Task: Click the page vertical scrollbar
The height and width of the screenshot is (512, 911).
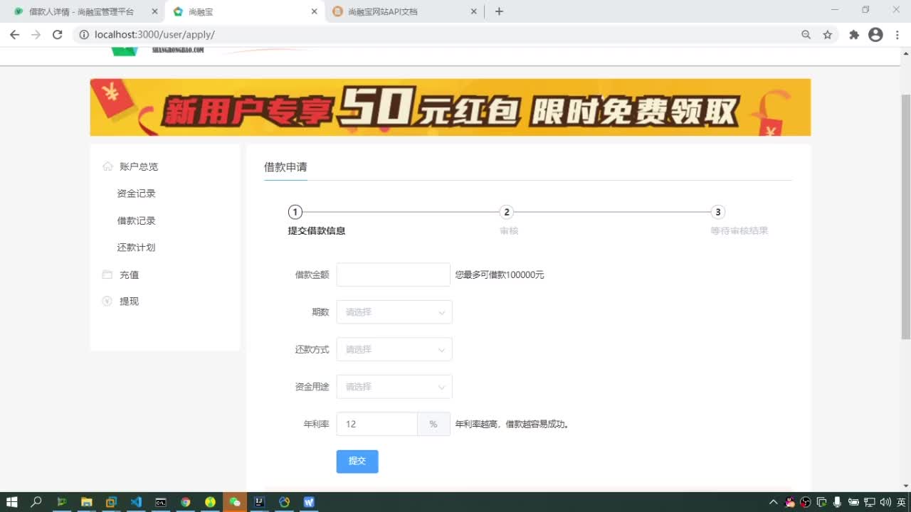Action: tap(905, 217)
